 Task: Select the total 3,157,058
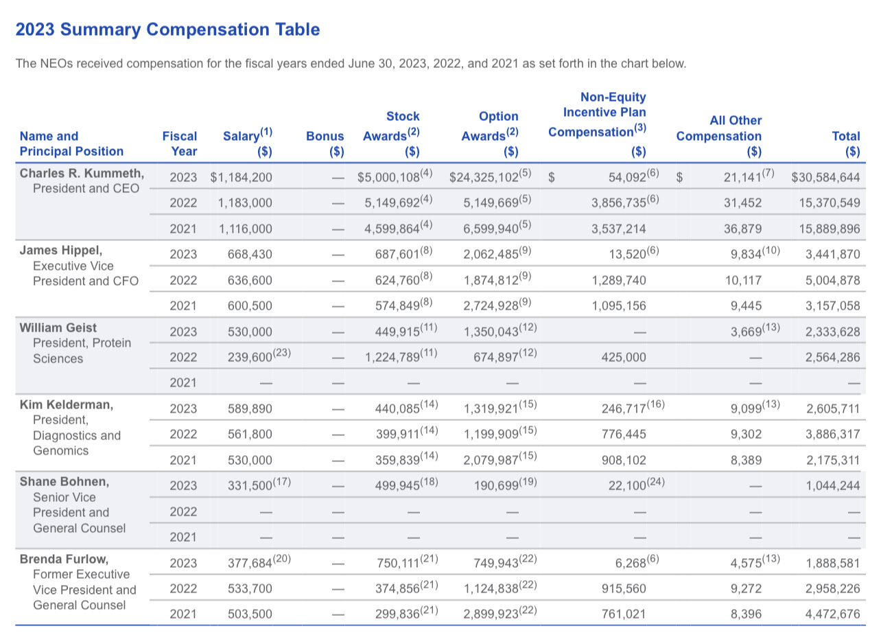833,306
